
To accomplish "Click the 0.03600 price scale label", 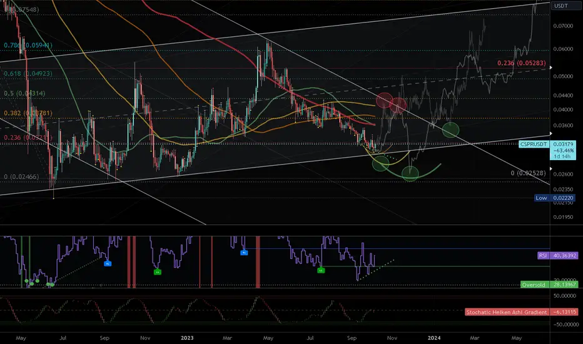I will pos(563,125).
